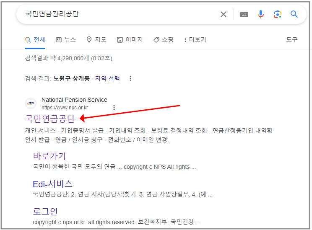Click the 노원구 상계동 location text

click(x=72, y=78)
